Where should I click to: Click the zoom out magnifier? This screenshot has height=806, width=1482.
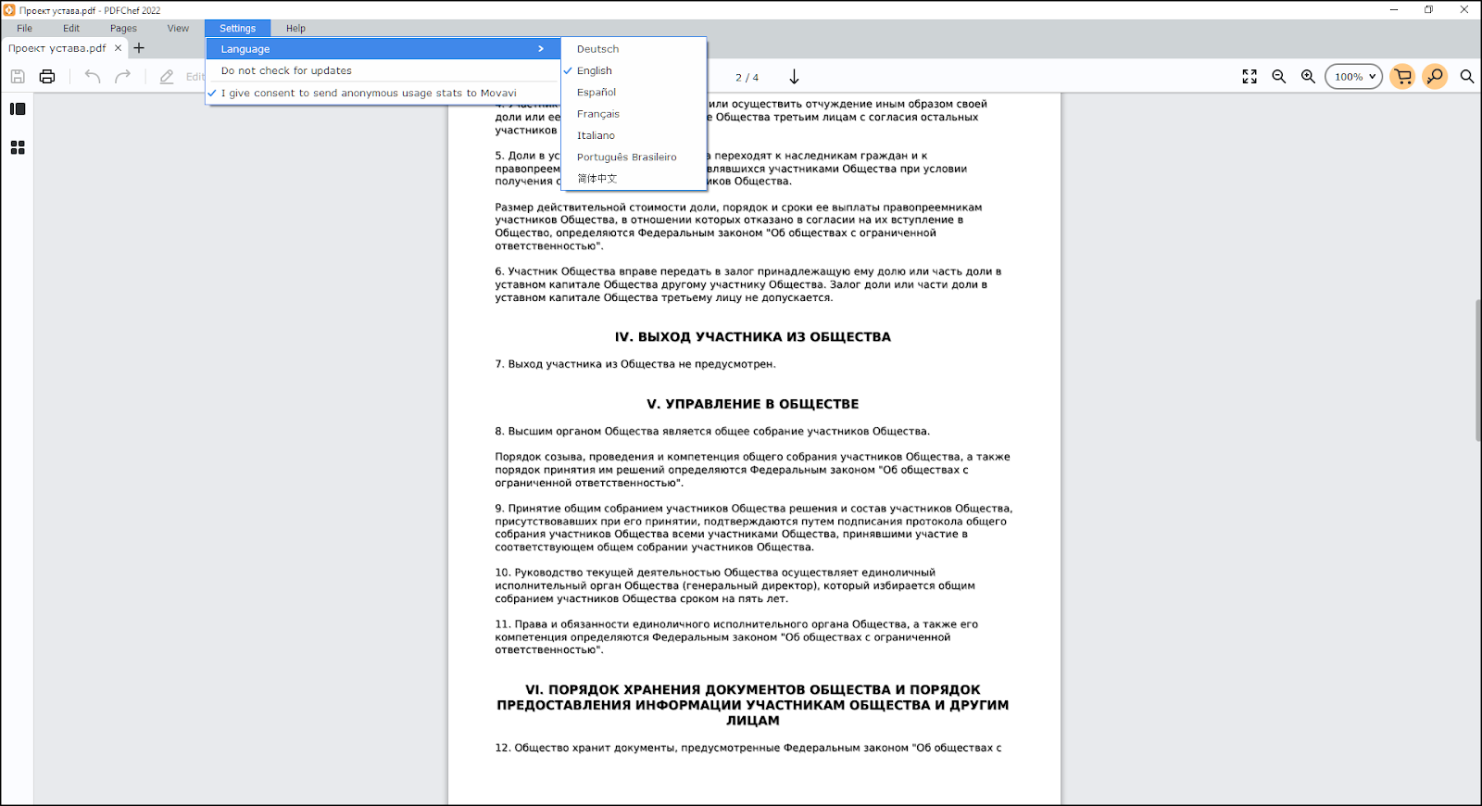click(1279, 77)
